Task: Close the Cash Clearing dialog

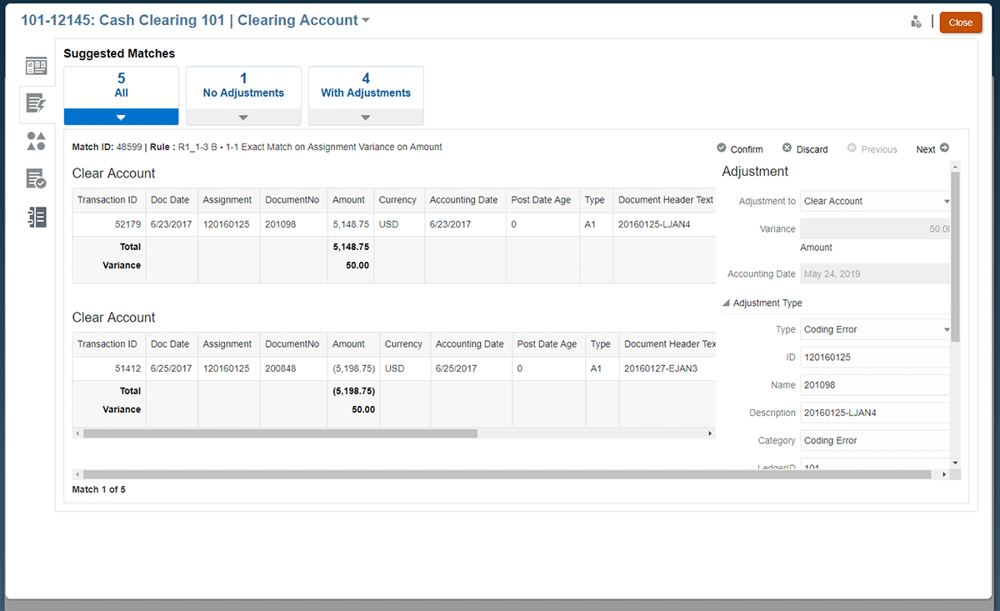Action: coord(960,23)
